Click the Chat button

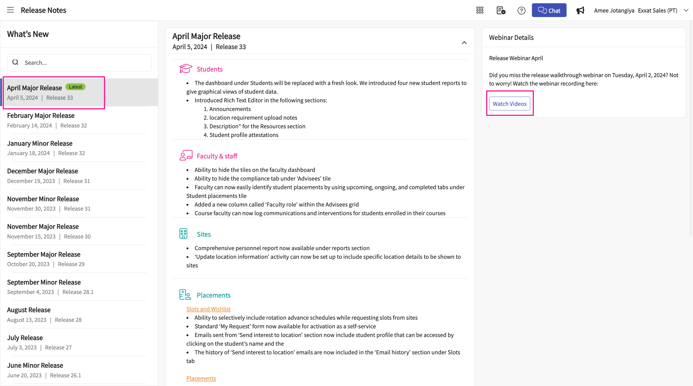(x=549, y=10)
